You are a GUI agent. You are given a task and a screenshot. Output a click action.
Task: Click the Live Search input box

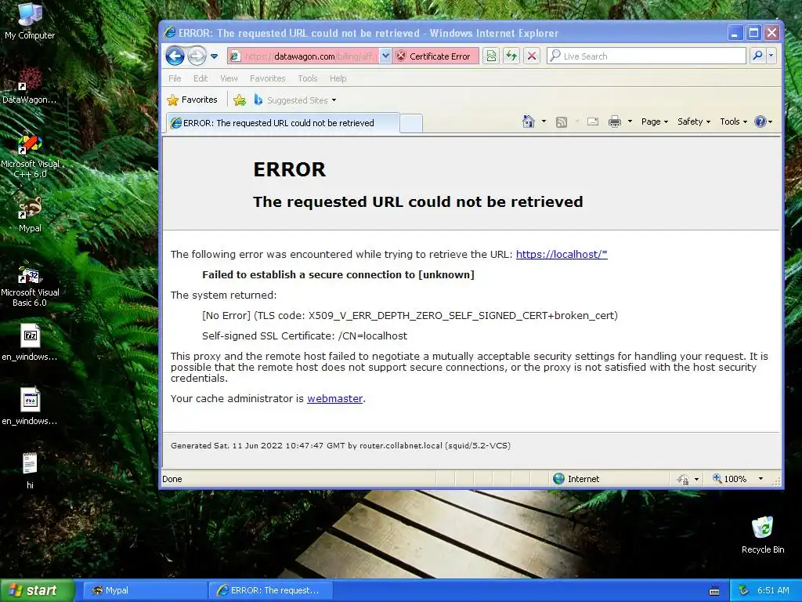[x=646, y=56]
